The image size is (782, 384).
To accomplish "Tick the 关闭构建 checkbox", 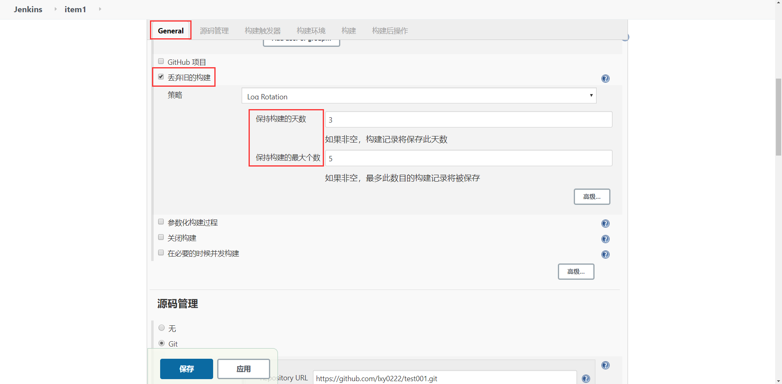I will (x=161, y=237).
